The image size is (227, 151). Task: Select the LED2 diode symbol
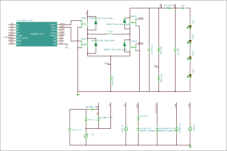tap(190, 42)
